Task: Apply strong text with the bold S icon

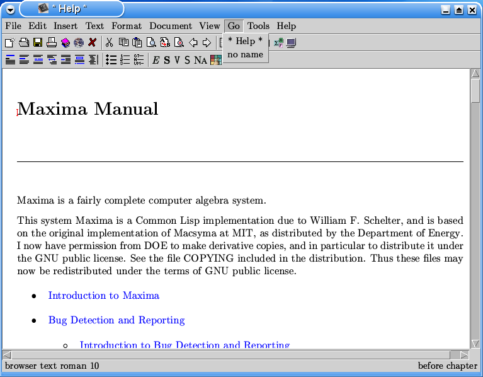Action: [x=167, y=60]
